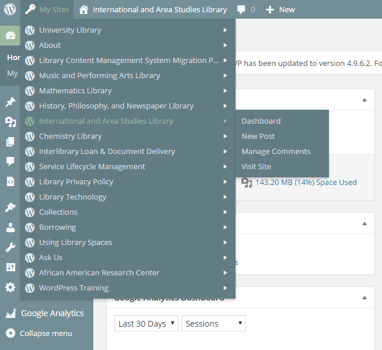
Task: Open Posts via the pushpin sidebar icon
Action: pyautogui.click(x=10, y=102)
